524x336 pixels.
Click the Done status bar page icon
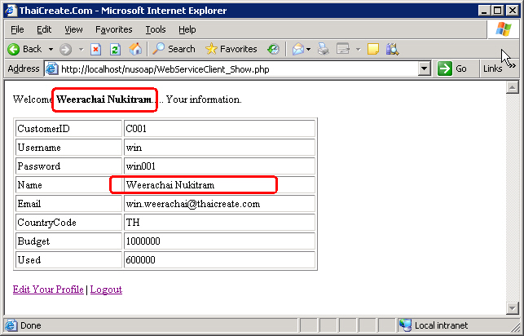[11, 325]
